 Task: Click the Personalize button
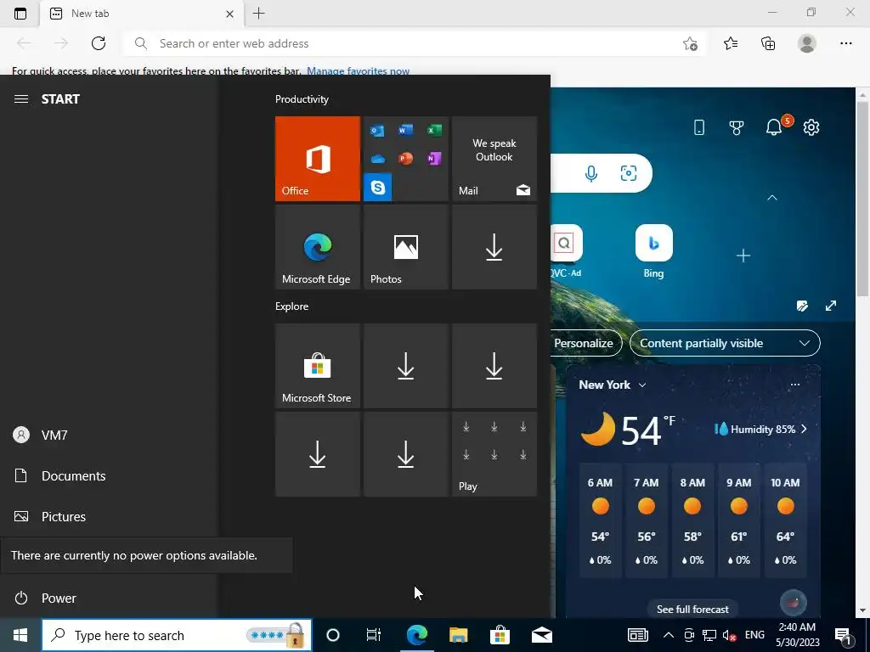584,343
